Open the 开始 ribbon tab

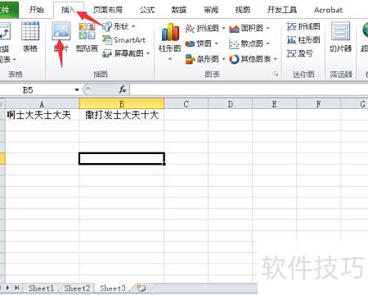pos(36,10)
